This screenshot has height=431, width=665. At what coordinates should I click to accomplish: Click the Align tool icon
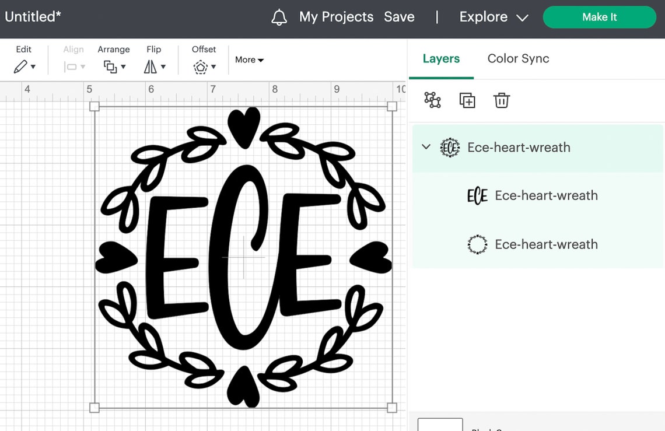(70, 66)
